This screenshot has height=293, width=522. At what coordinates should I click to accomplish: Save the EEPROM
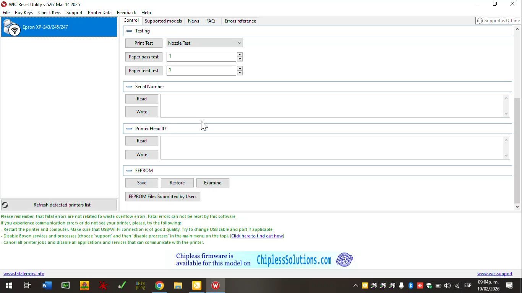point(142,183)
